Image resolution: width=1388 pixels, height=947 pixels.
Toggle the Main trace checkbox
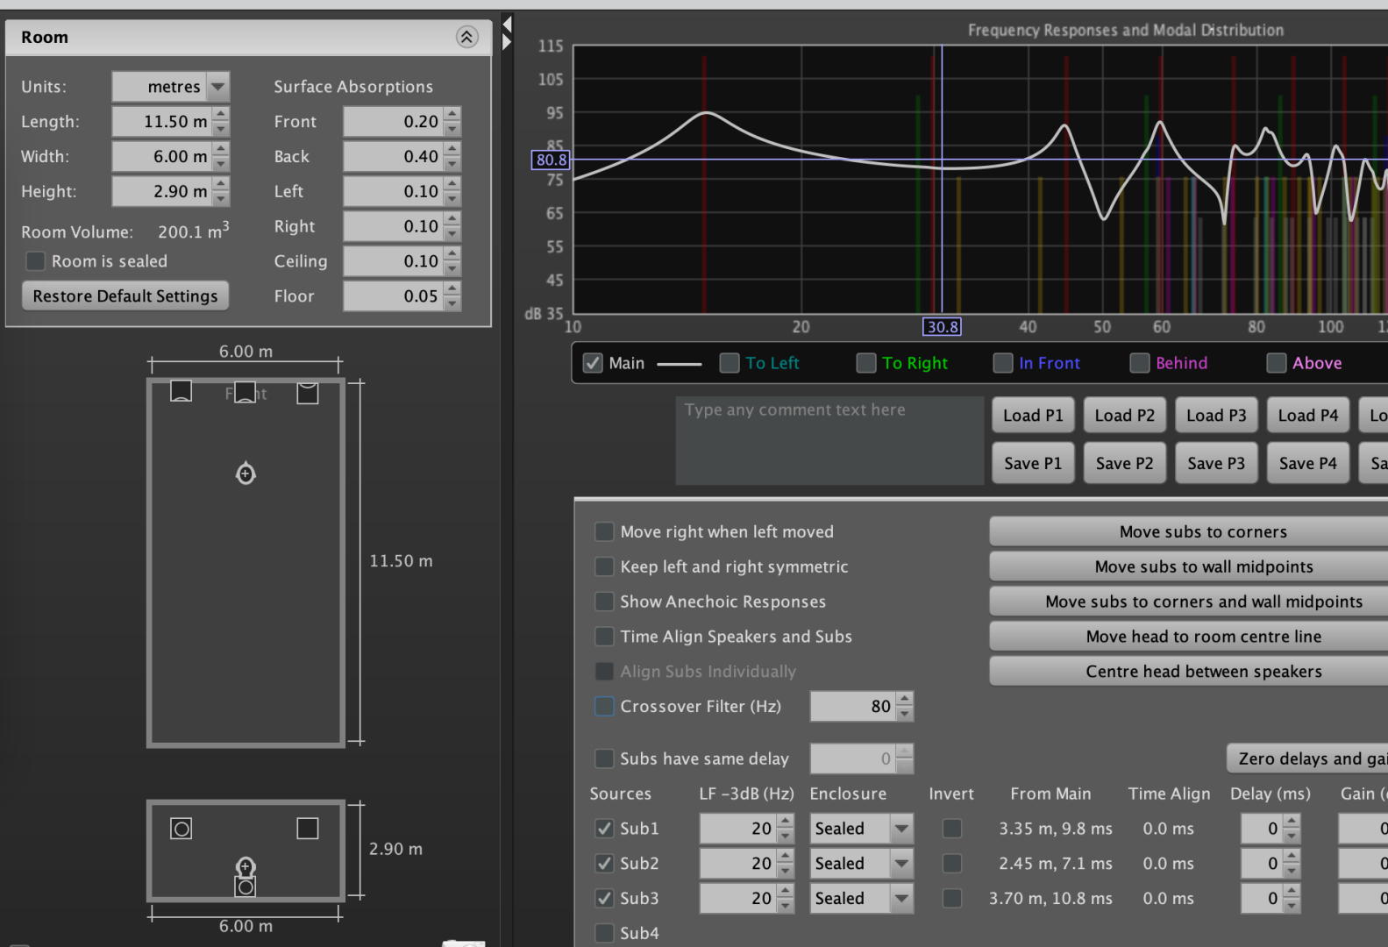click(594, 363)
